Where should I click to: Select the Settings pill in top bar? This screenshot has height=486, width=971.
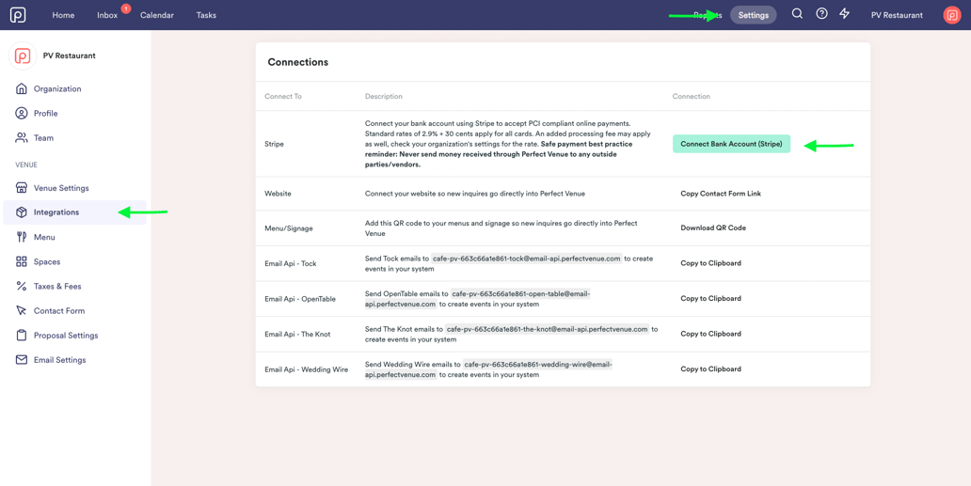tap(753, 15)
